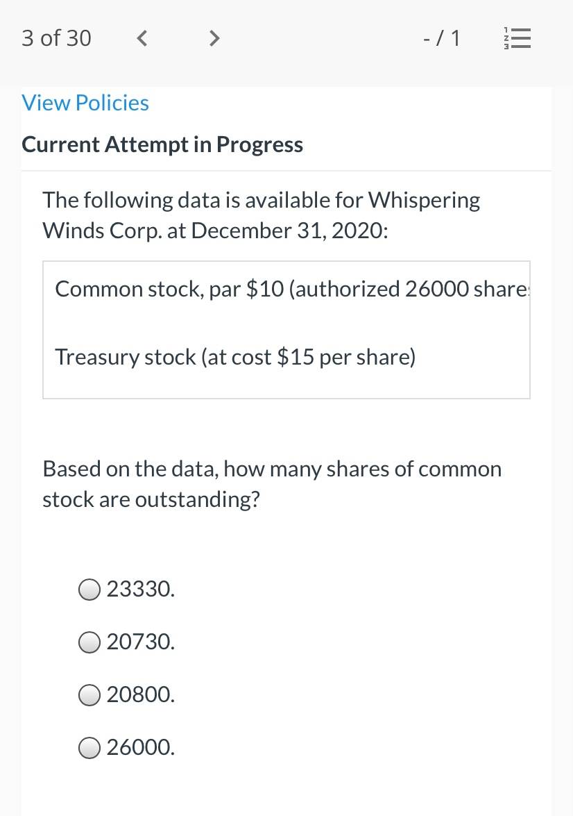Click the shares outstanding question text

tap(272, 484)
